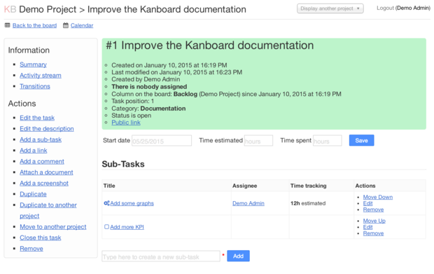Click the calendar icon next to Calendar
The image size is (434, 274).
point(66,25)
